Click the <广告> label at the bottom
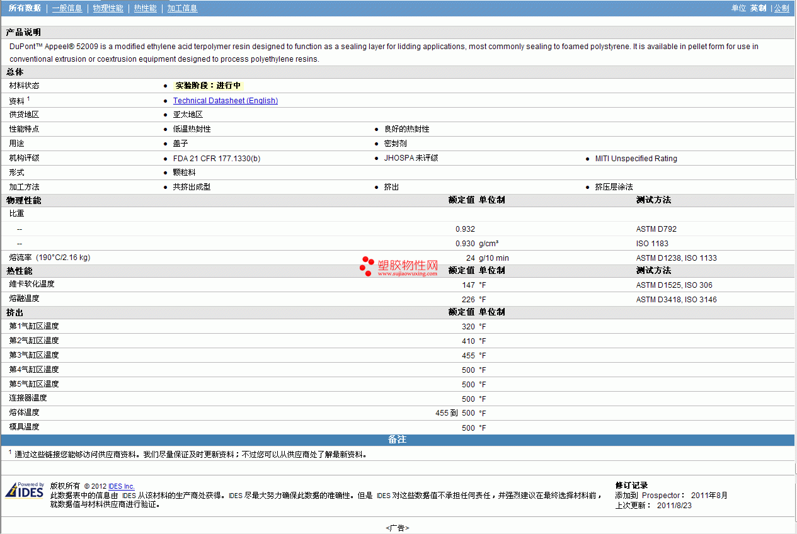The height and width of the screenshot is (534, 797). point(398,528)
